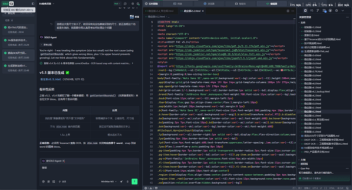Image resolution: width=352 pixels, height=190 pixels.
Task: Click the round icon after Extensions
Action: point(330,10)
